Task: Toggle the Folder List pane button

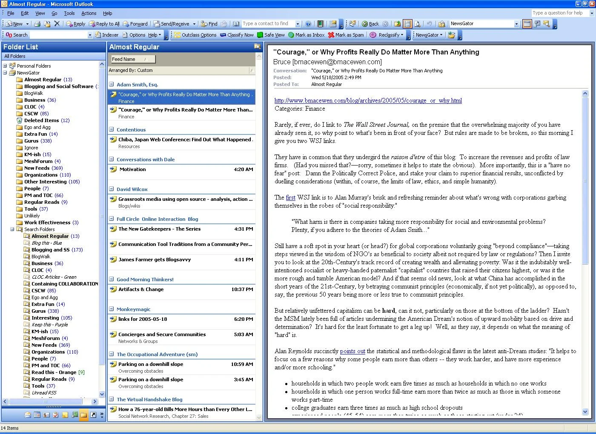Action: coord(407,24)
